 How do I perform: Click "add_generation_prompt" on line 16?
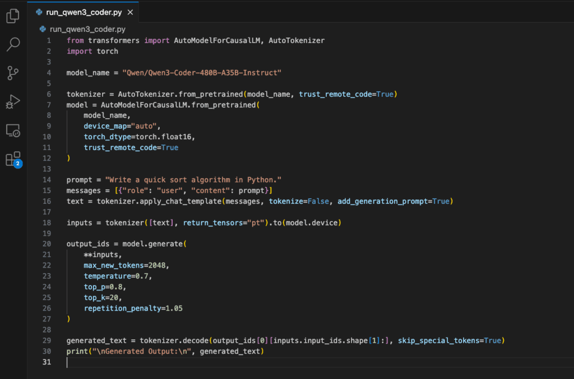(382, 202)
